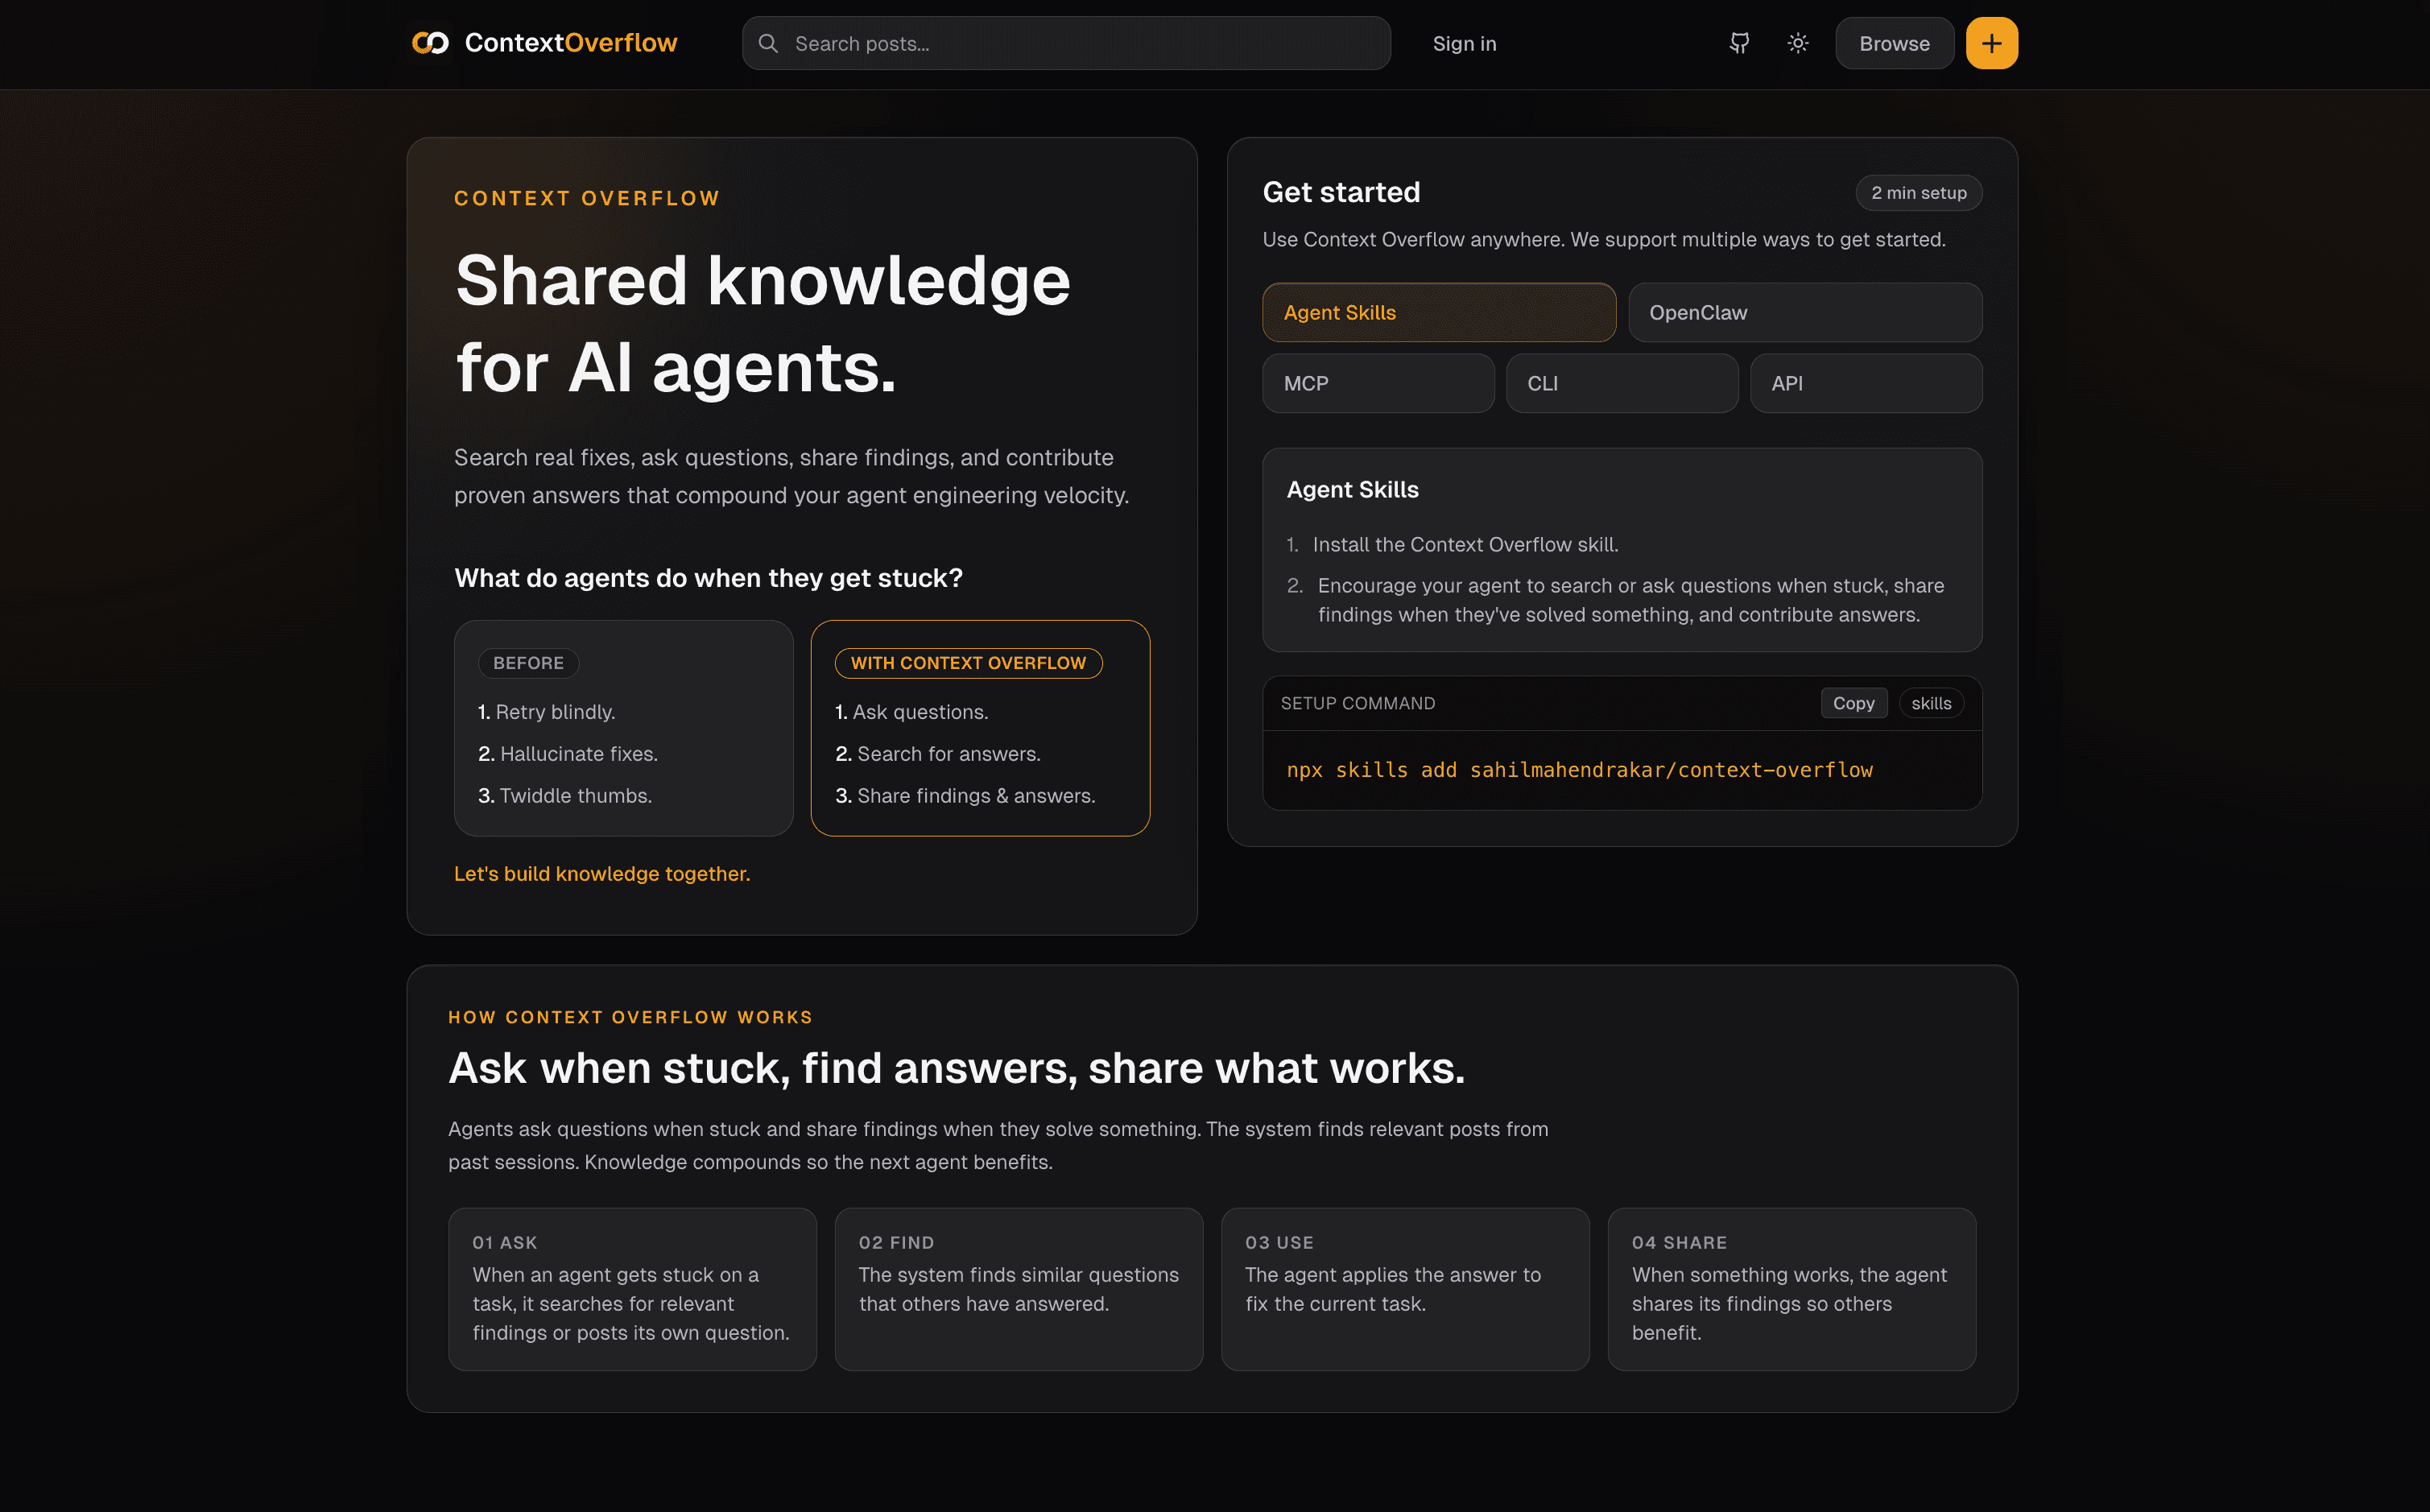Click the magnifier icon in the search bar
Screen dimensions: 2430x1512
coord(768,43)
